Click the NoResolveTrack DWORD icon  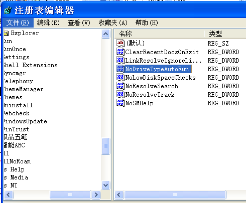coord(120,94)
